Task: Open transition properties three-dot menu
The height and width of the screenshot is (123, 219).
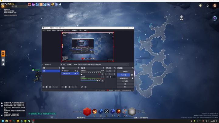Action: tap(114, 77)
